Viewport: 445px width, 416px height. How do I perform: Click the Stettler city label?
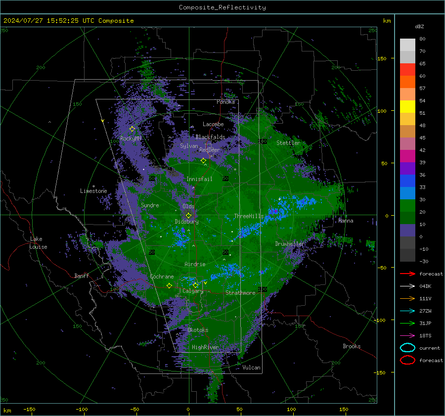[288, 143]
